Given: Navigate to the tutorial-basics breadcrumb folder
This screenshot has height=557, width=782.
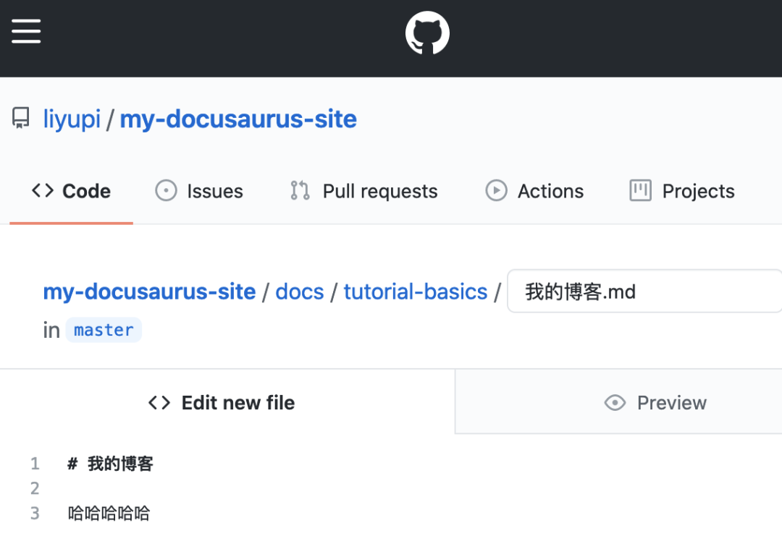Looking at the screenshot, I should click(x=416, y=292).
